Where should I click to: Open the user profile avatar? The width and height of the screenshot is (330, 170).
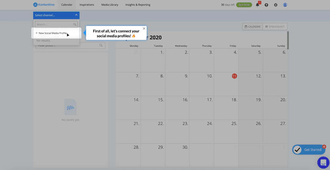[285, 5]
